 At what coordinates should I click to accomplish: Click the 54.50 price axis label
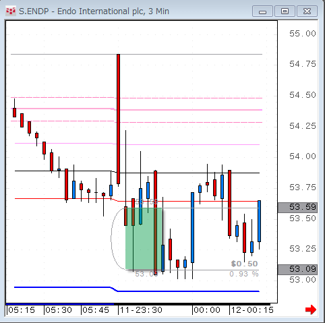tap(303, 95)
